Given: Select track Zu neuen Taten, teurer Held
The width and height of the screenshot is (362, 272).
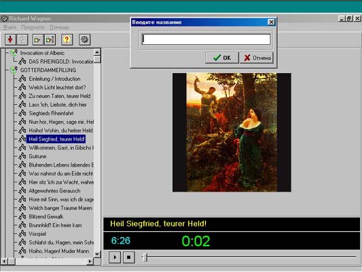Looking at the screenshot, I should coord(60,96).
